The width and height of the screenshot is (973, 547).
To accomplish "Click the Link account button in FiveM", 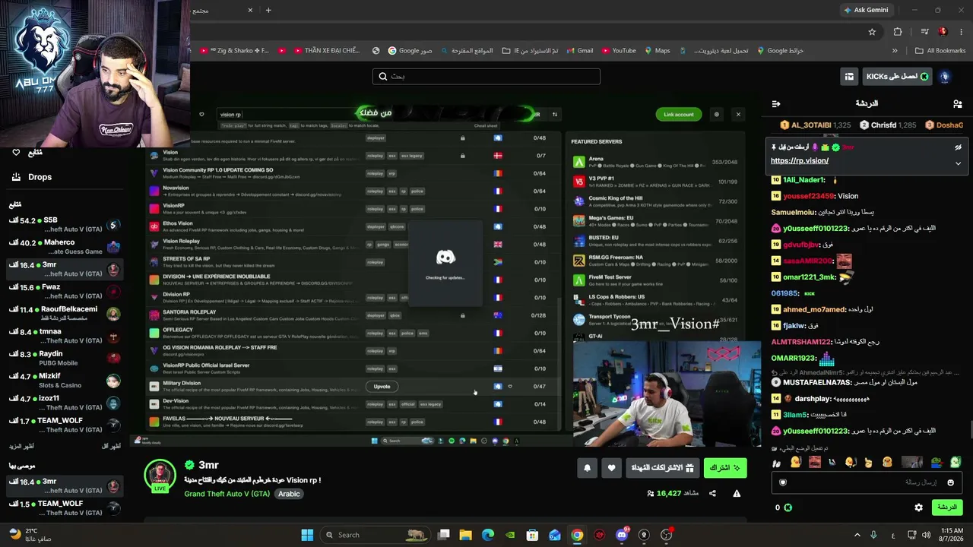I will tap(679, 115).
